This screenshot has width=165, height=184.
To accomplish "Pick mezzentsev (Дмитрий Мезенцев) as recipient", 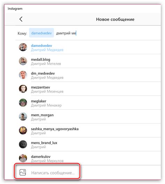I will click(89, 89).
